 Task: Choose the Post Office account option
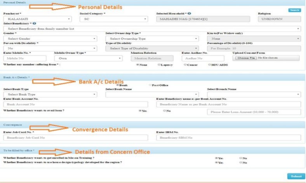(x=150, y=85)
